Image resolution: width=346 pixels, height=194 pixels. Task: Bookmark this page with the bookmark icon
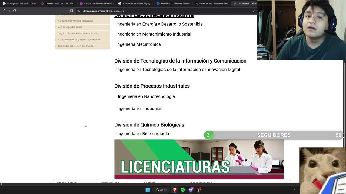tap(71, 11)
